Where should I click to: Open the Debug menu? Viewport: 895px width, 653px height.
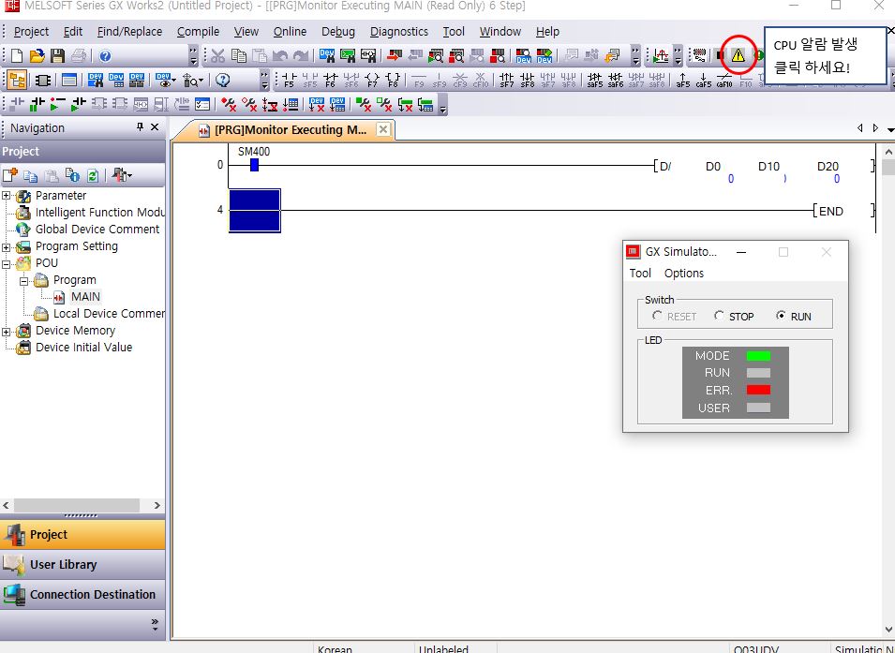coord(338,32)
